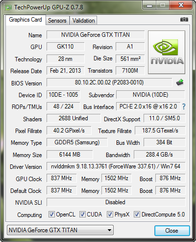Screen dimensions: 196x242
Task: Click the GPU-Z title bar app icon
Action: coord(8,7)
